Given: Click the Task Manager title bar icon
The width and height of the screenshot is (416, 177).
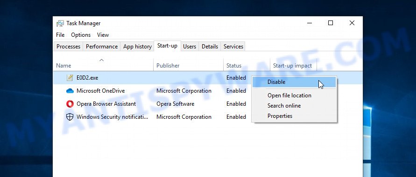Looking at the screenshot, I should click(60, 23).
